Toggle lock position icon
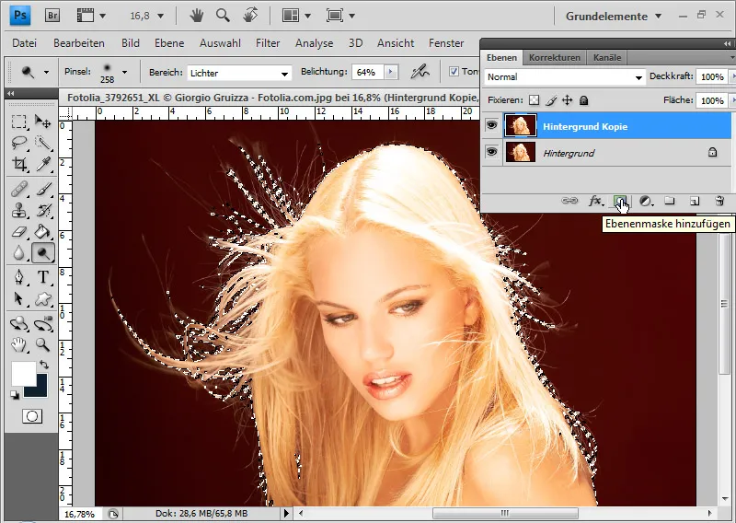Screen dimensions: 736x523 pyautogui.click(x=567, y=100)
